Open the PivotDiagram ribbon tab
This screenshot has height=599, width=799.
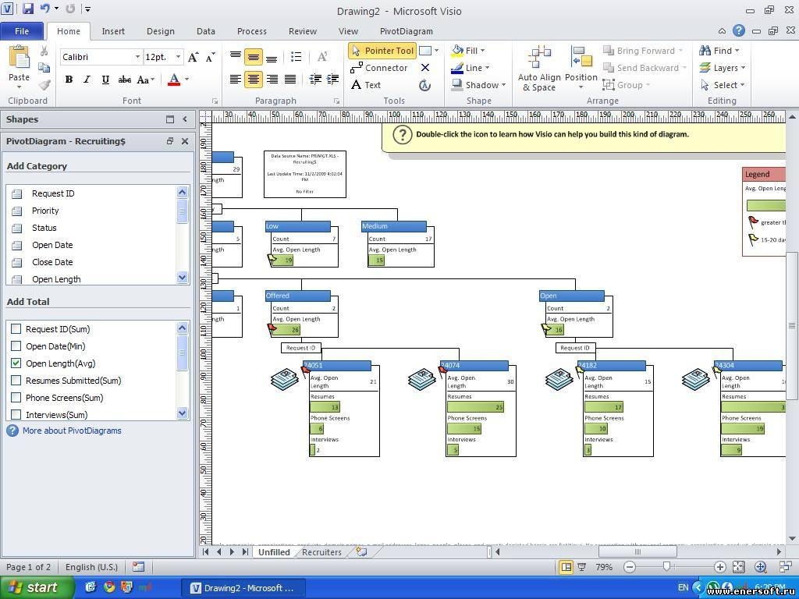point(407,31)
